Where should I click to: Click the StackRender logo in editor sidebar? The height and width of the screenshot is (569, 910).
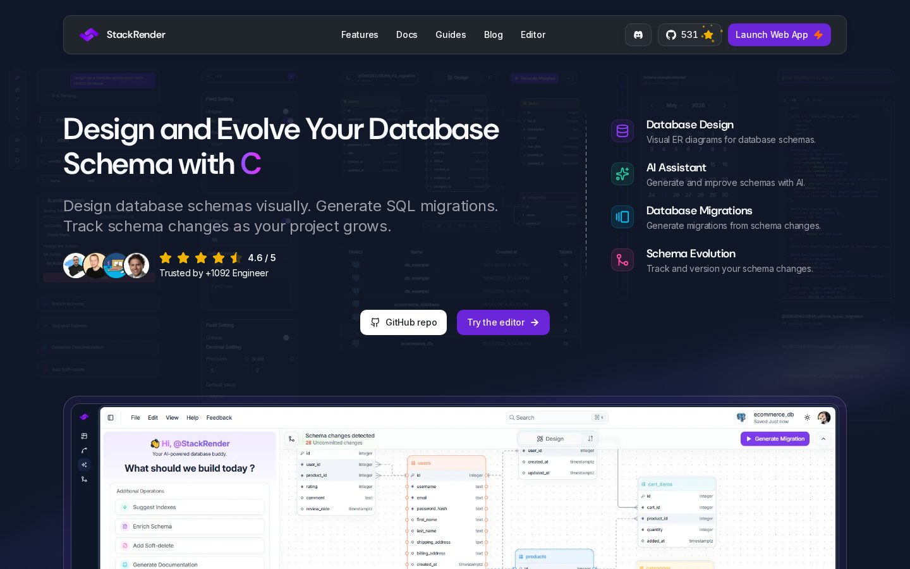[84, 417]
